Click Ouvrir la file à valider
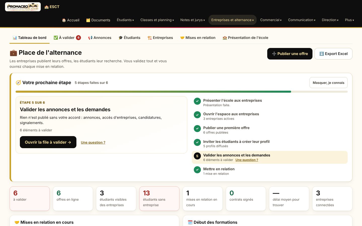Image resolution: width=362 pixels, height=226 pixels. pyautogui.click(x=48, y=142)
